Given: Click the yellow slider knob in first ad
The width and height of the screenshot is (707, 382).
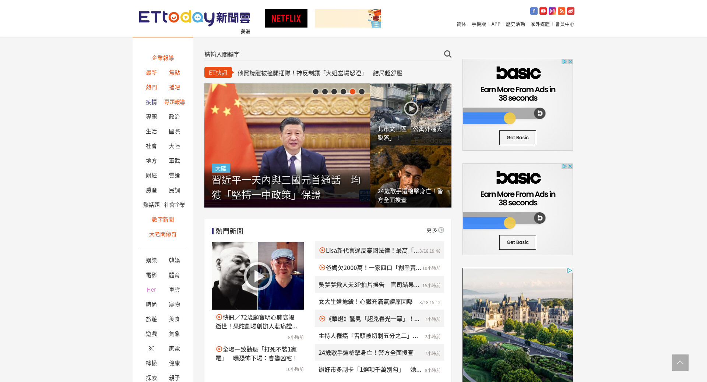Looking at the screenshot, I should (510, 118).
